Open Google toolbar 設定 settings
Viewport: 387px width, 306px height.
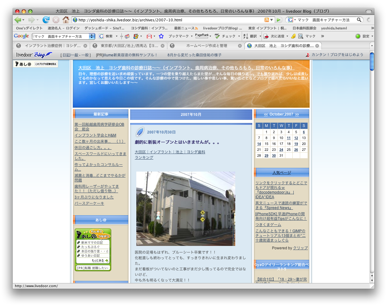coord(363,36)
